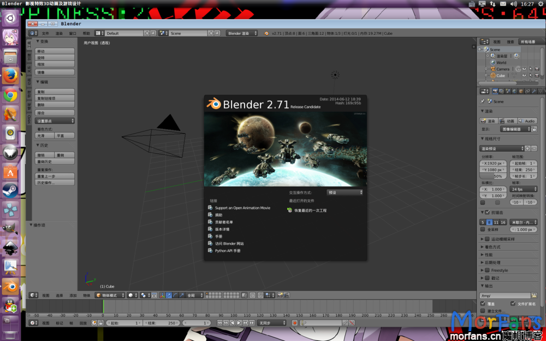Click play animation in the timeline
The width and height of the screenshot is (546, 341).
pos(239,323)
